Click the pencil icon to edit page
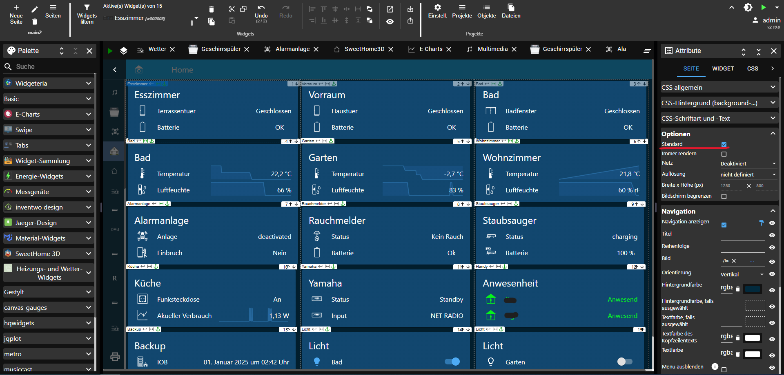 35,9
